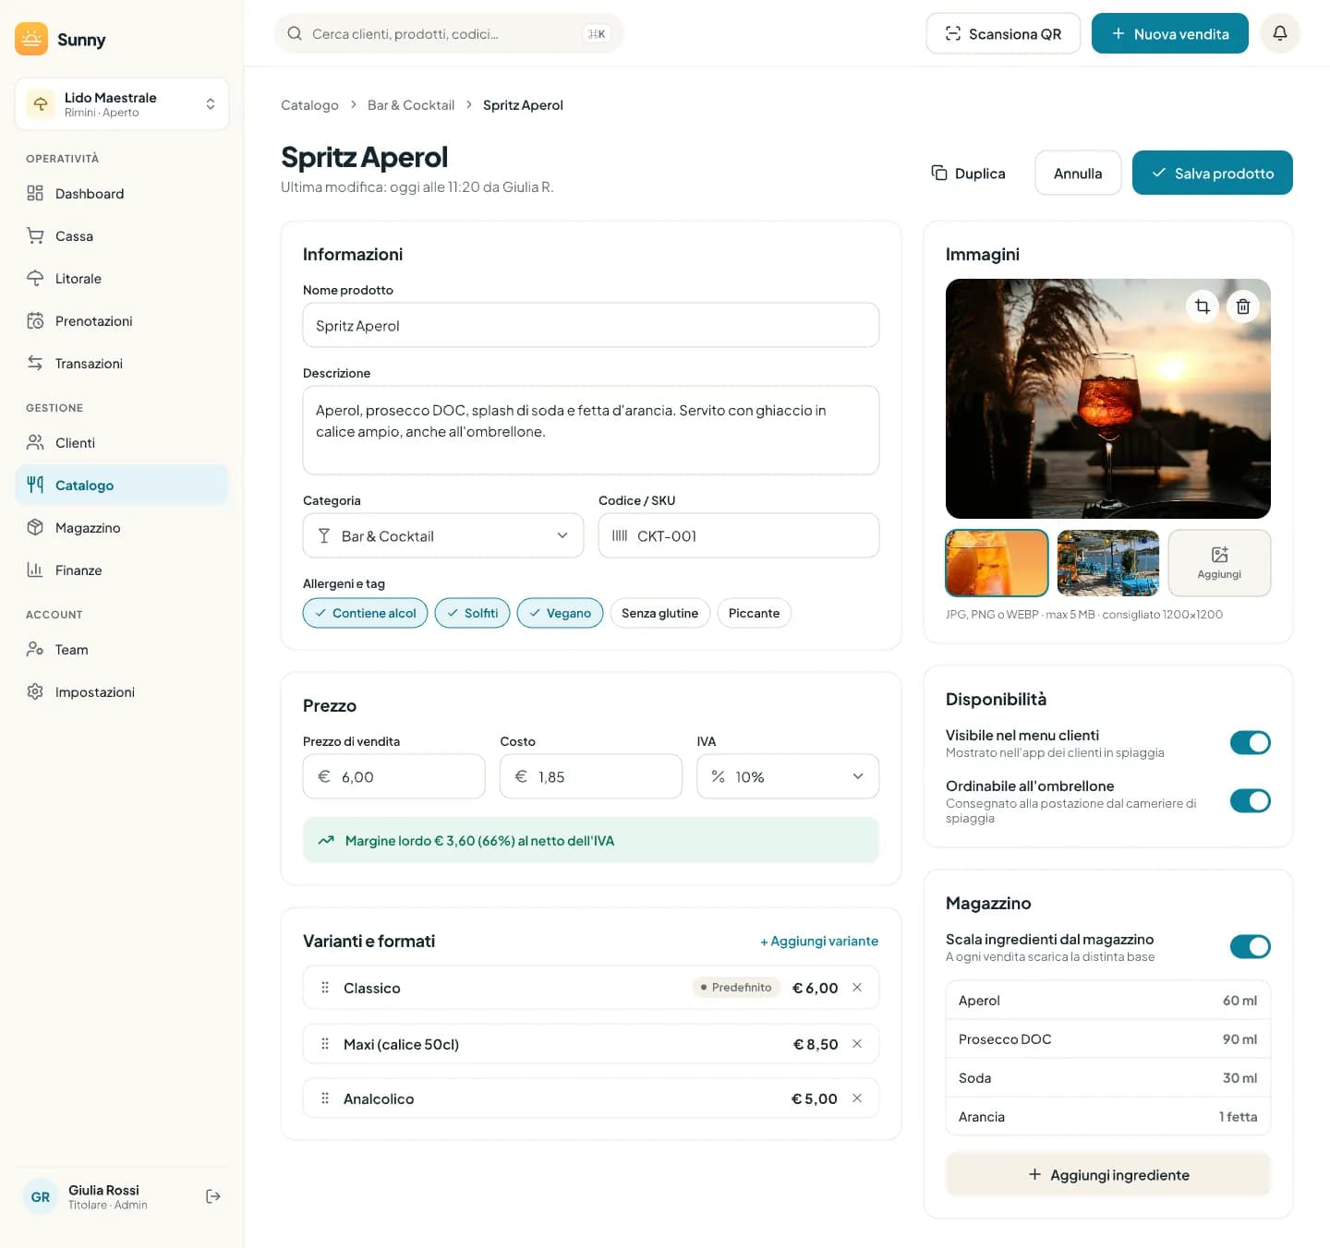Screen dimensions: 1330x1248
Task: Click the crop image icon
Action: (x=1203, y=306)
